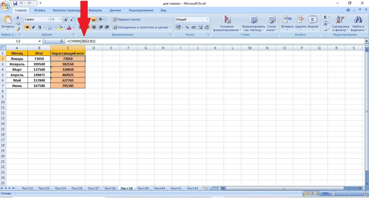Expand Условное форматирование menu
The height and width of the screenshot is (198, 369).
pos(227,23)
